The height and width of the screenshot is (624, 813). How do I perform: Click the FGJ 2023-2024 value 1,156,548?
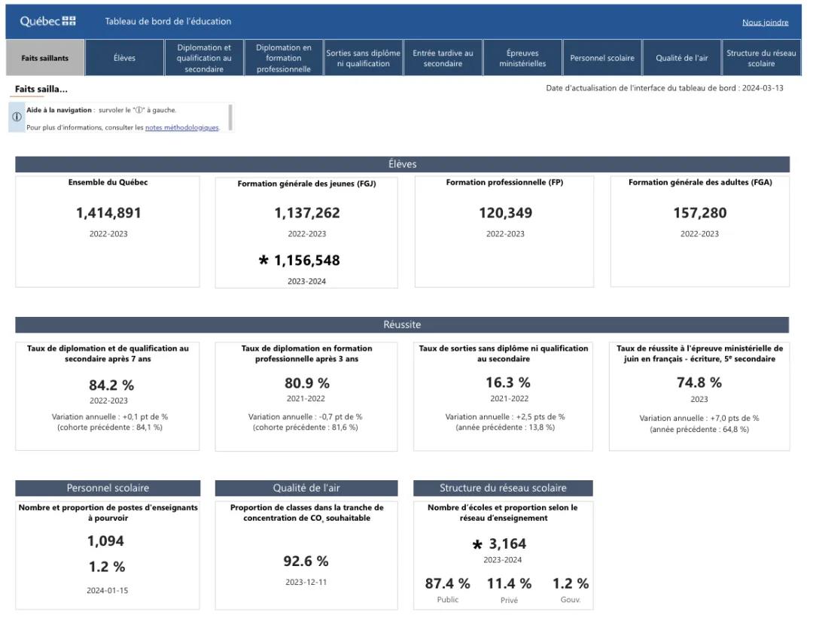click(x=307, y=260)
